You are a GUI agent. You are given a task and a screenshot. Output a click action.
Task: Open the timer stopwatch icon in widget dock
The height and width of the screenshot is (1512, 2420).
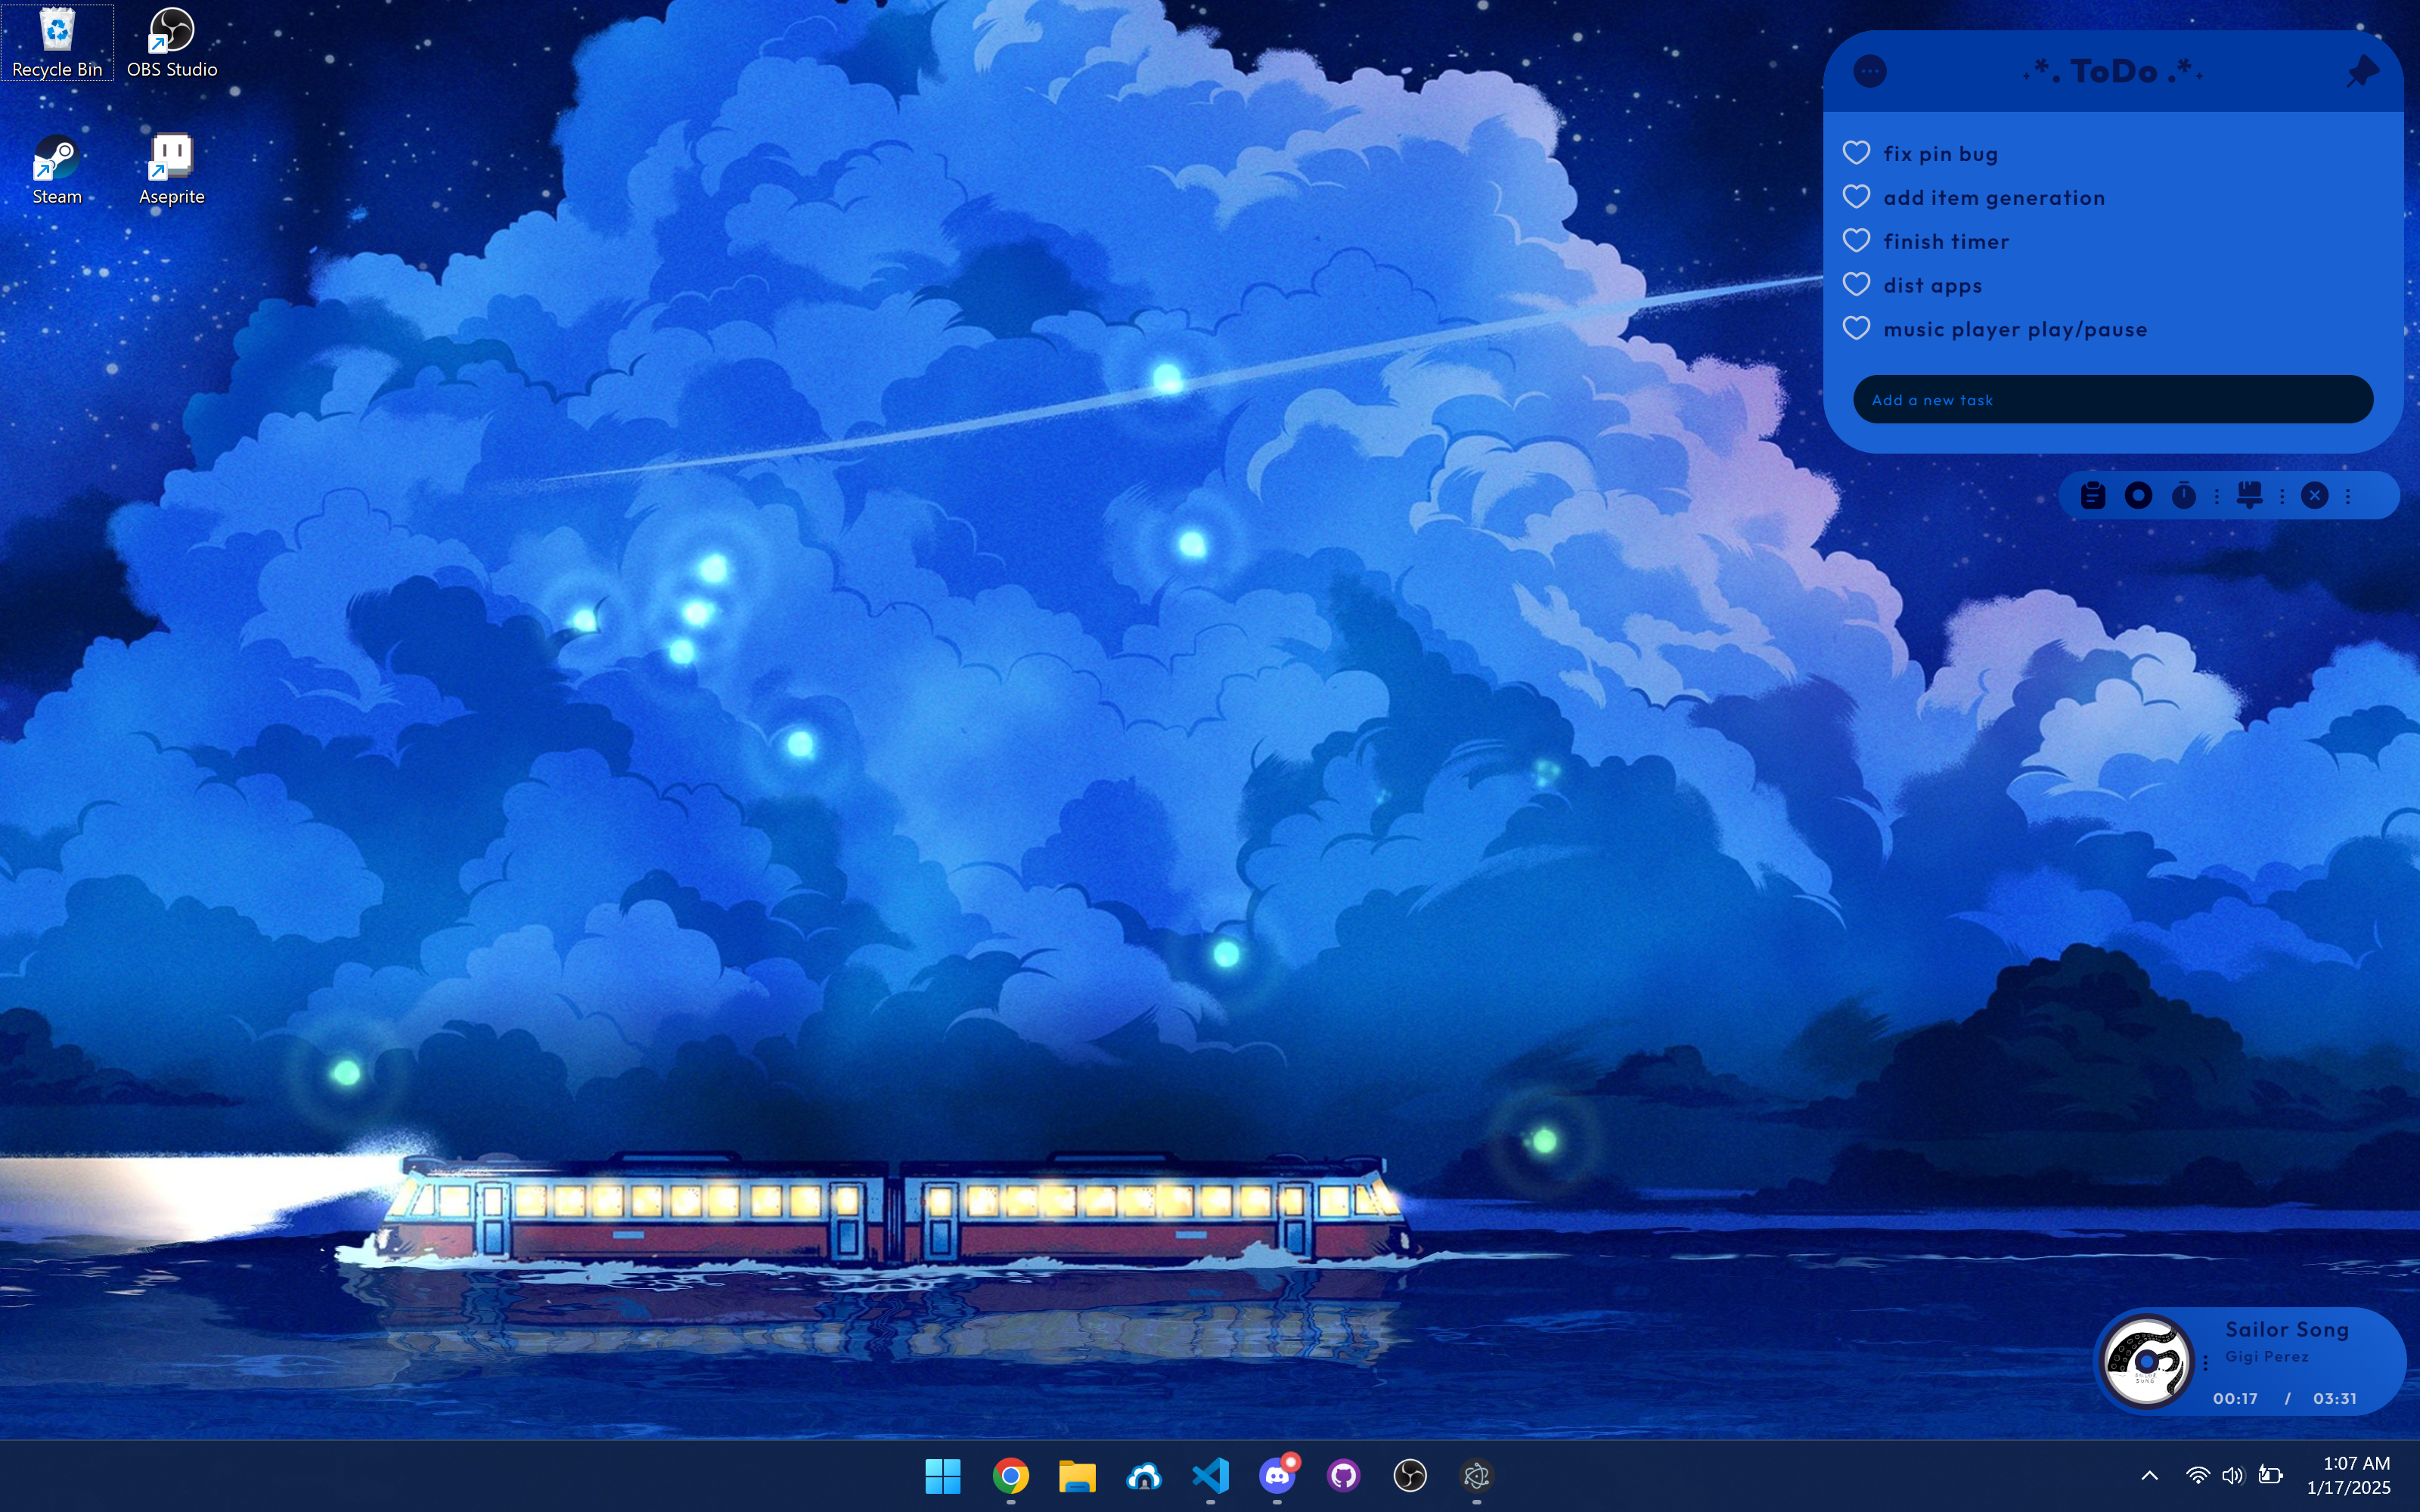(2184, 495)
